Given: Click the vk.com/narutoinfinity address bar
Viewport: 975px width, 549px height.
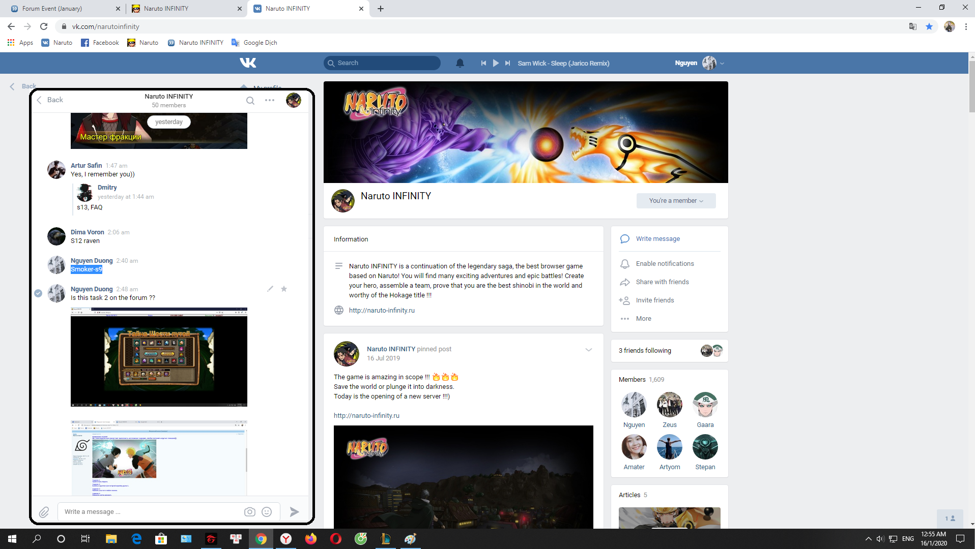Looking at the screenshot, I should coord(478,26).
